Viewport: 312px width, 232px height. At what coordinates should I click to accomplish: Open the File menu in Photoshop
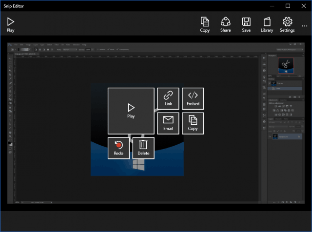[x=16, y=45]
